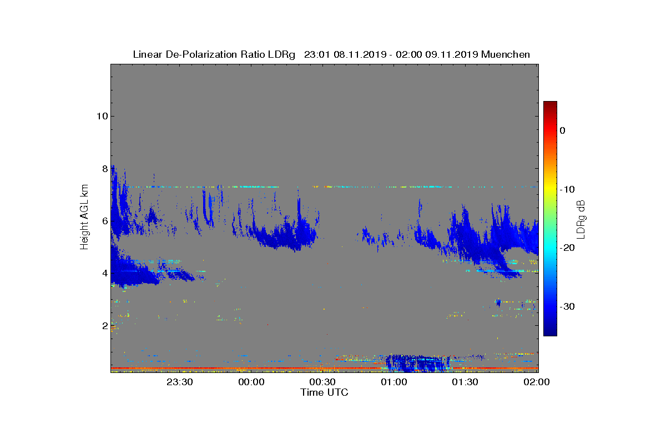
Task: Click the colorbar tick label -30
Action: pos(567,307)
